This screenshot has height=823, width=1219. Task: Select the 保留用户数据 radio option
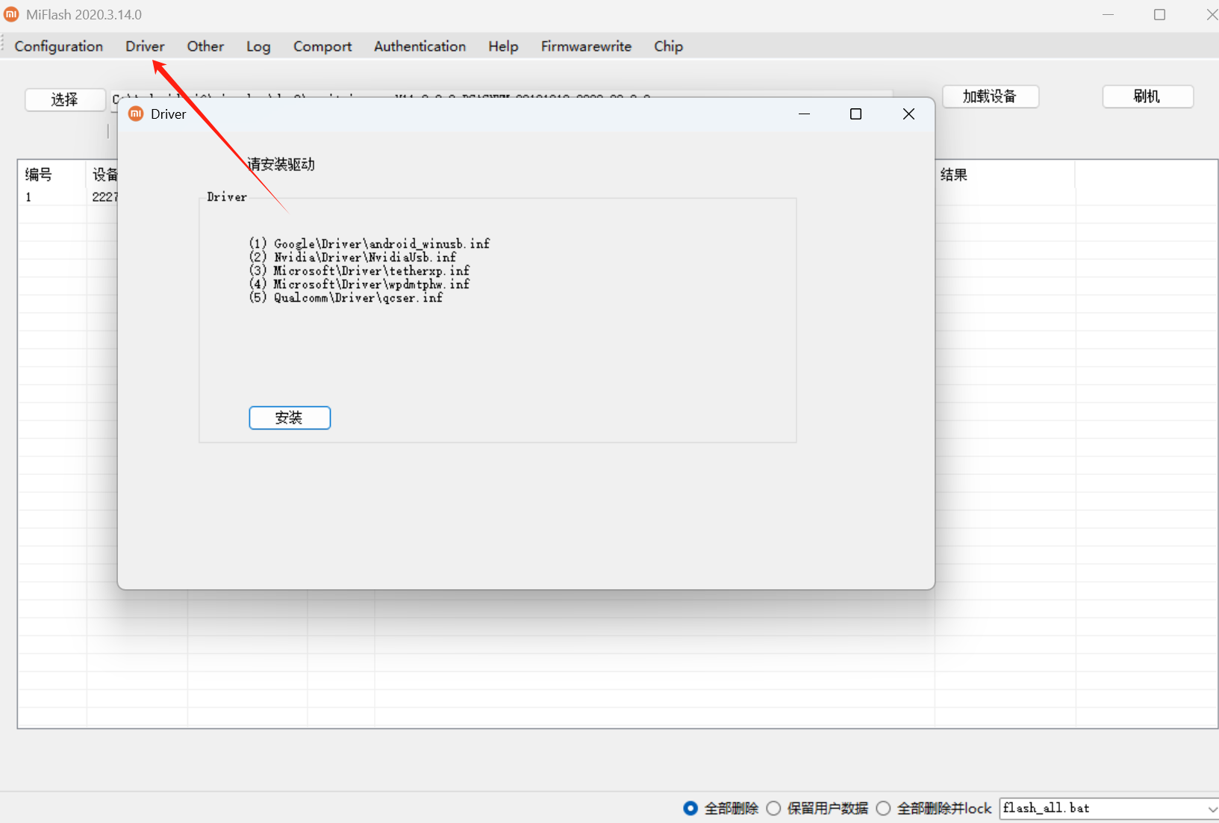[774, 808]
